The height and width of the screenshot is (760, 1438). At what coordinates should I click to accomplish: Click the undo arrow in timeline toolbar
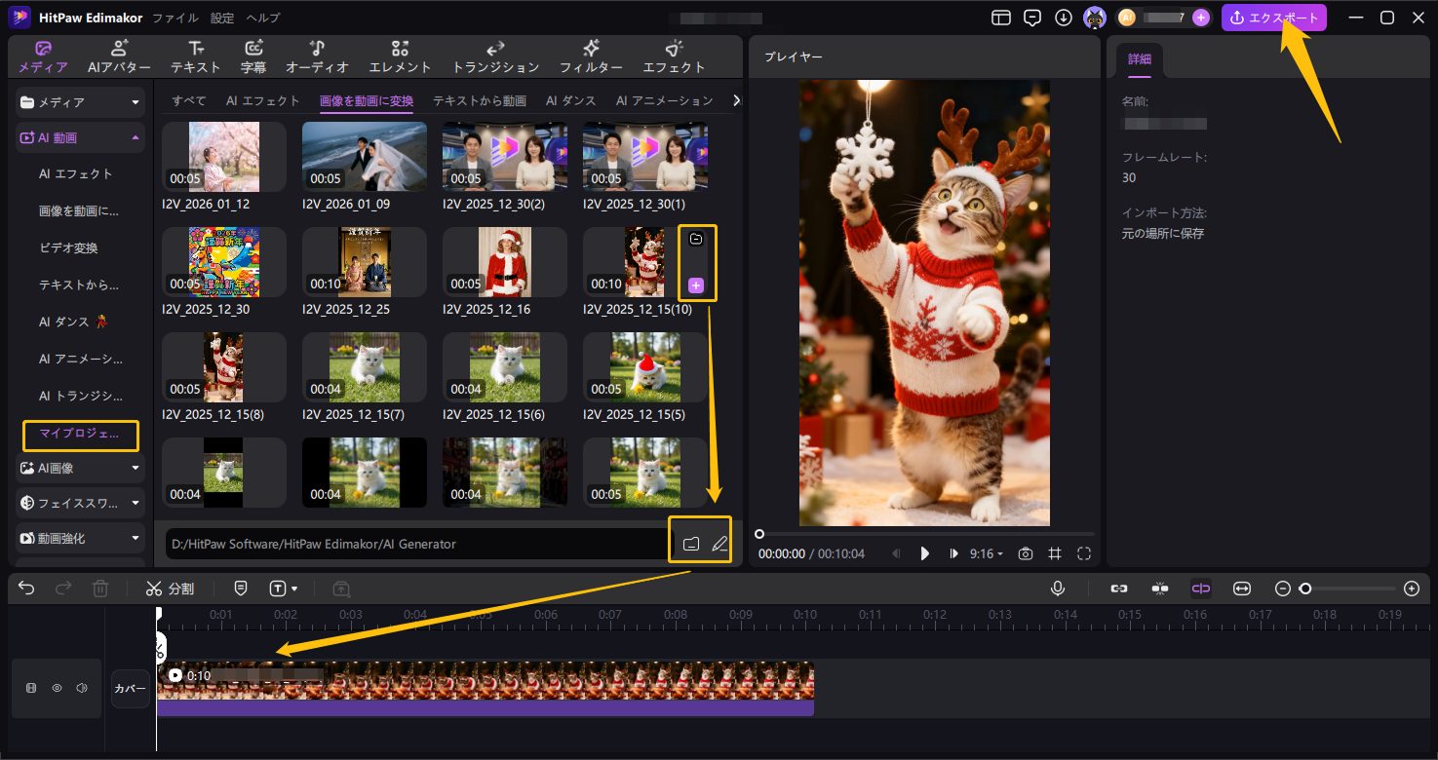[27, 589]
